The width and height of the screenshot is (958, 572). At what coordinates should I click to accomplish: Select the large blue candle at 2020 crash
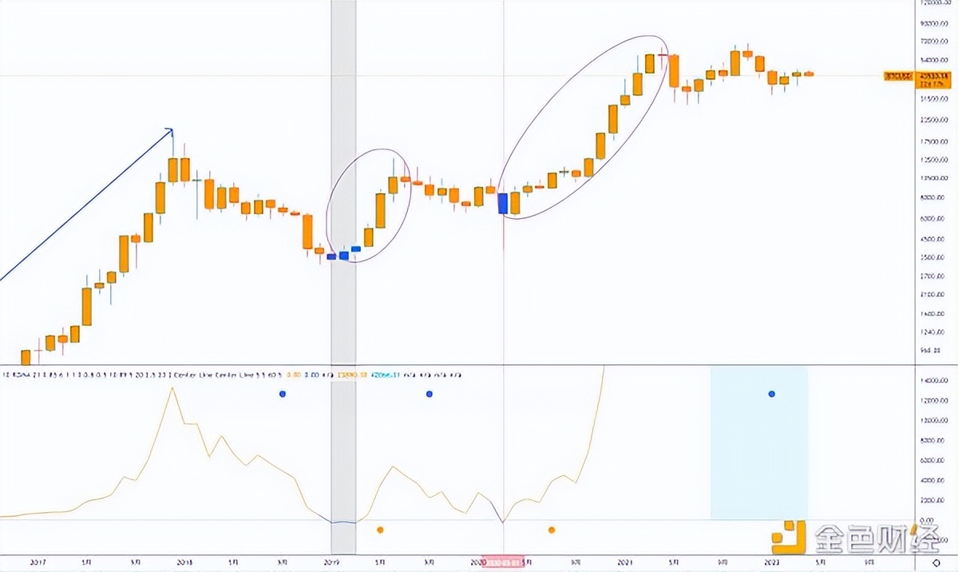click(x=503, y=203)
